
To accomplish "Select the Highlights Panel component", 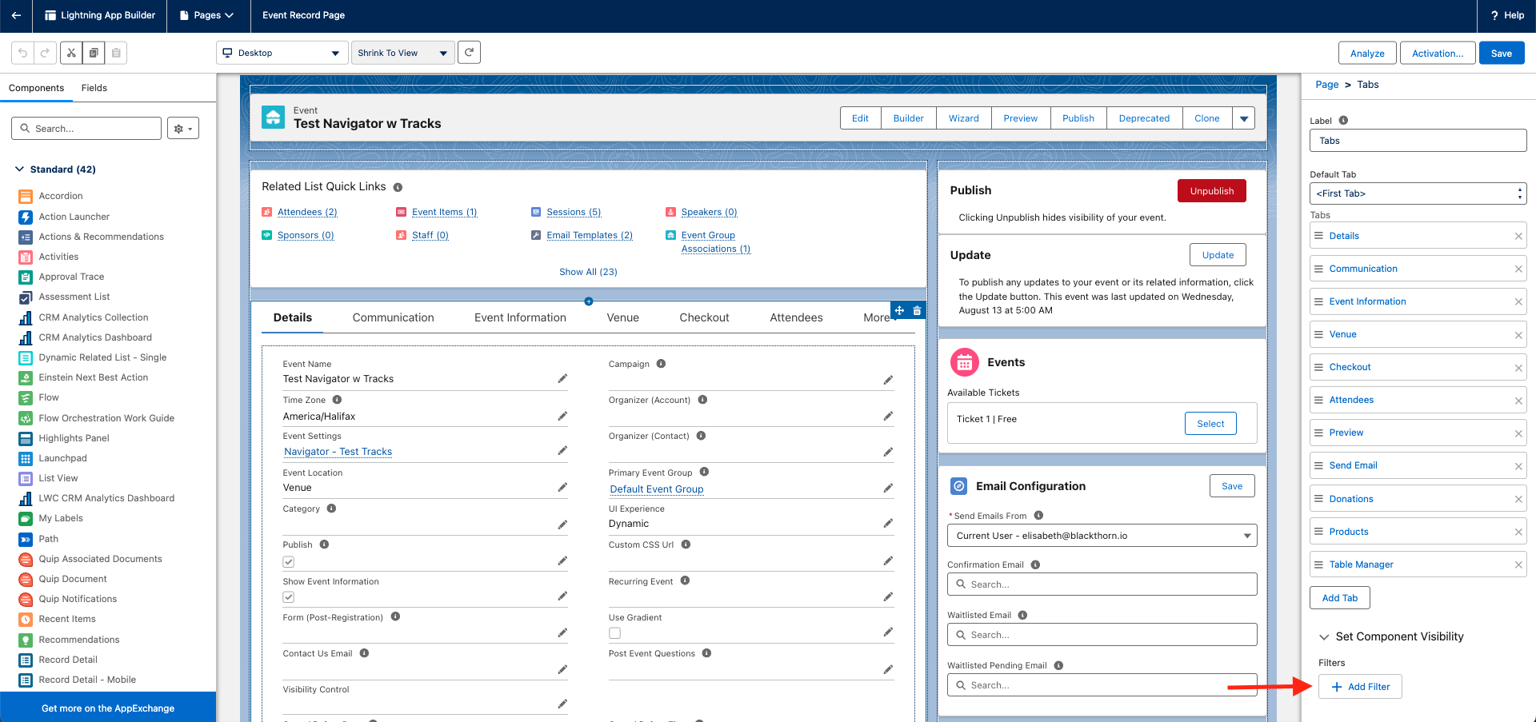I will pos(74,438).
